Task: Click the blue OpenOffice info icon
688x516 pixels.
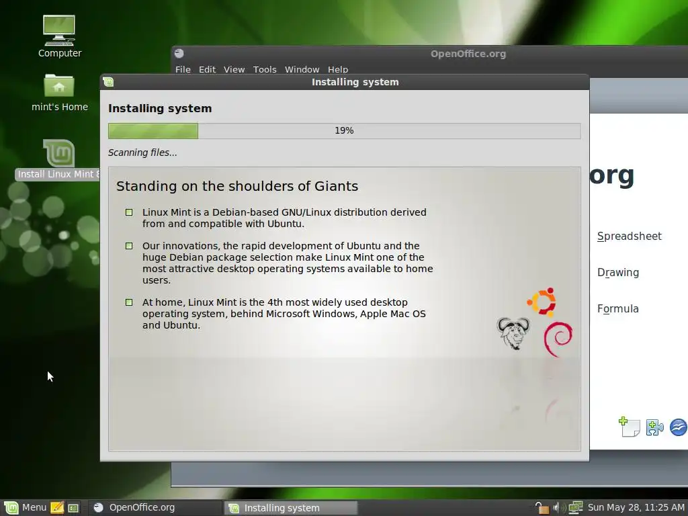Action: [679, 427]
